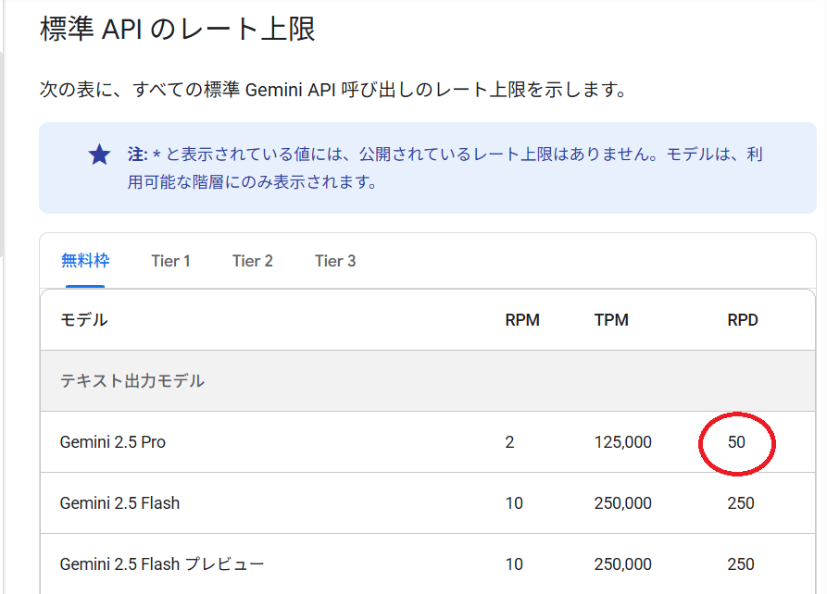
Task: Click the テキスト出力モデル section row
Action: pyautogui.click(x=132, y=380)
